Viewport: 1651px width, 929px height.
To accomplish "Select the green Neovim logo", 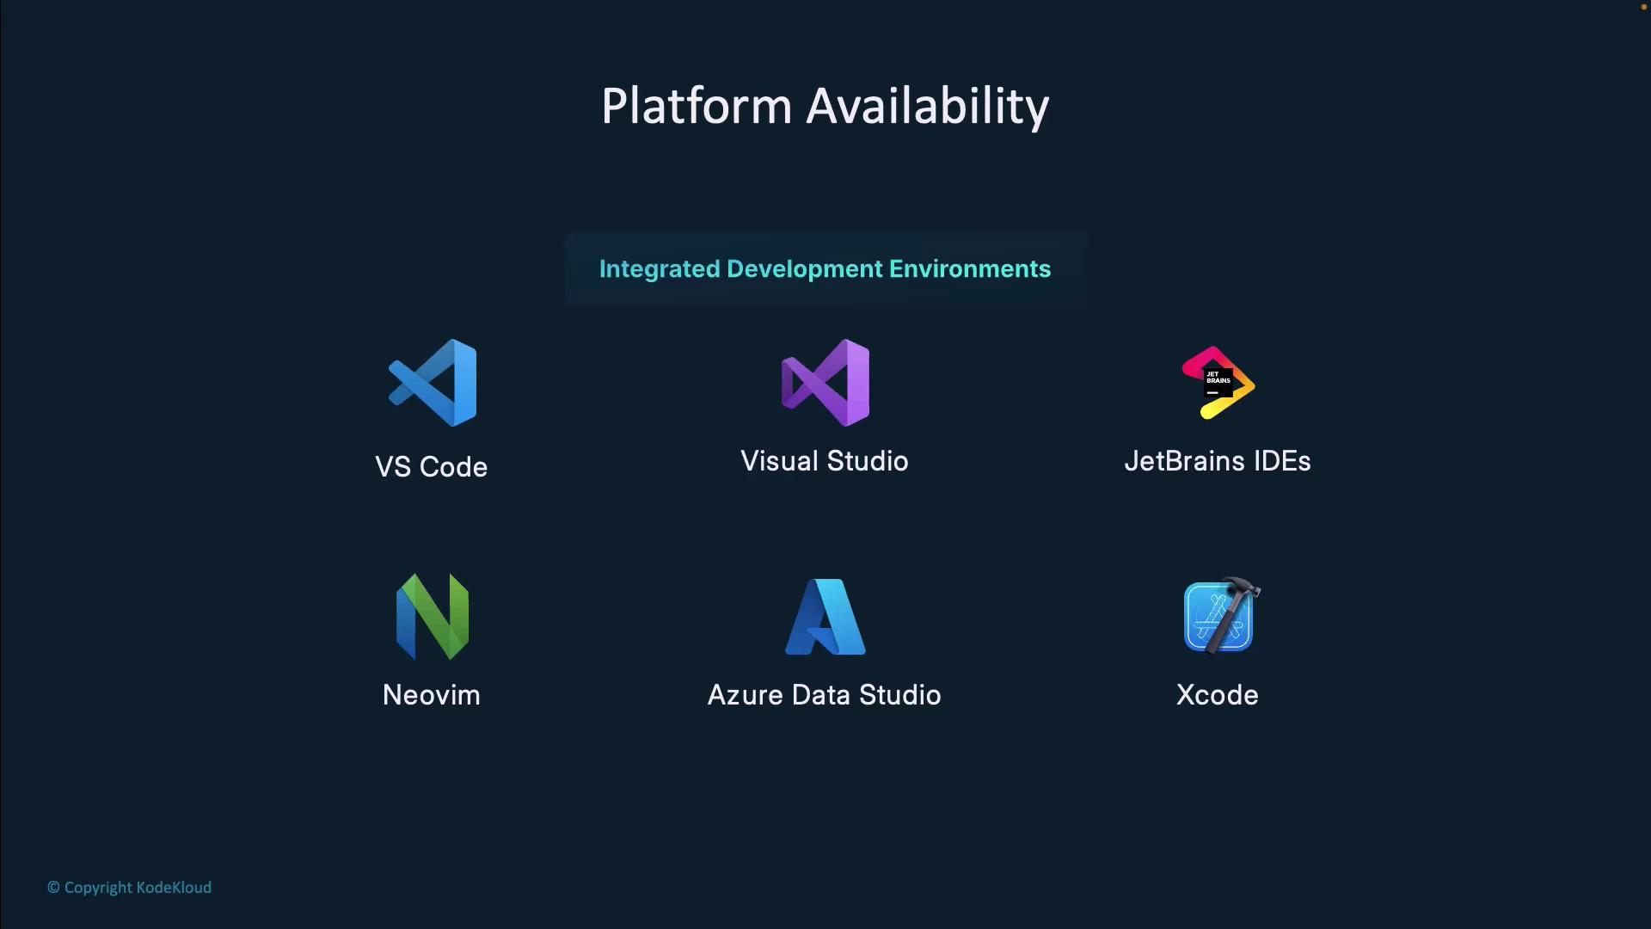I will coord(433,617).
